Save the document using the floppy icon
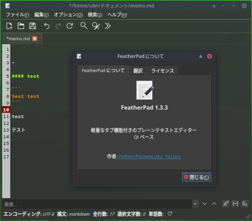 [x=32, y=26]
